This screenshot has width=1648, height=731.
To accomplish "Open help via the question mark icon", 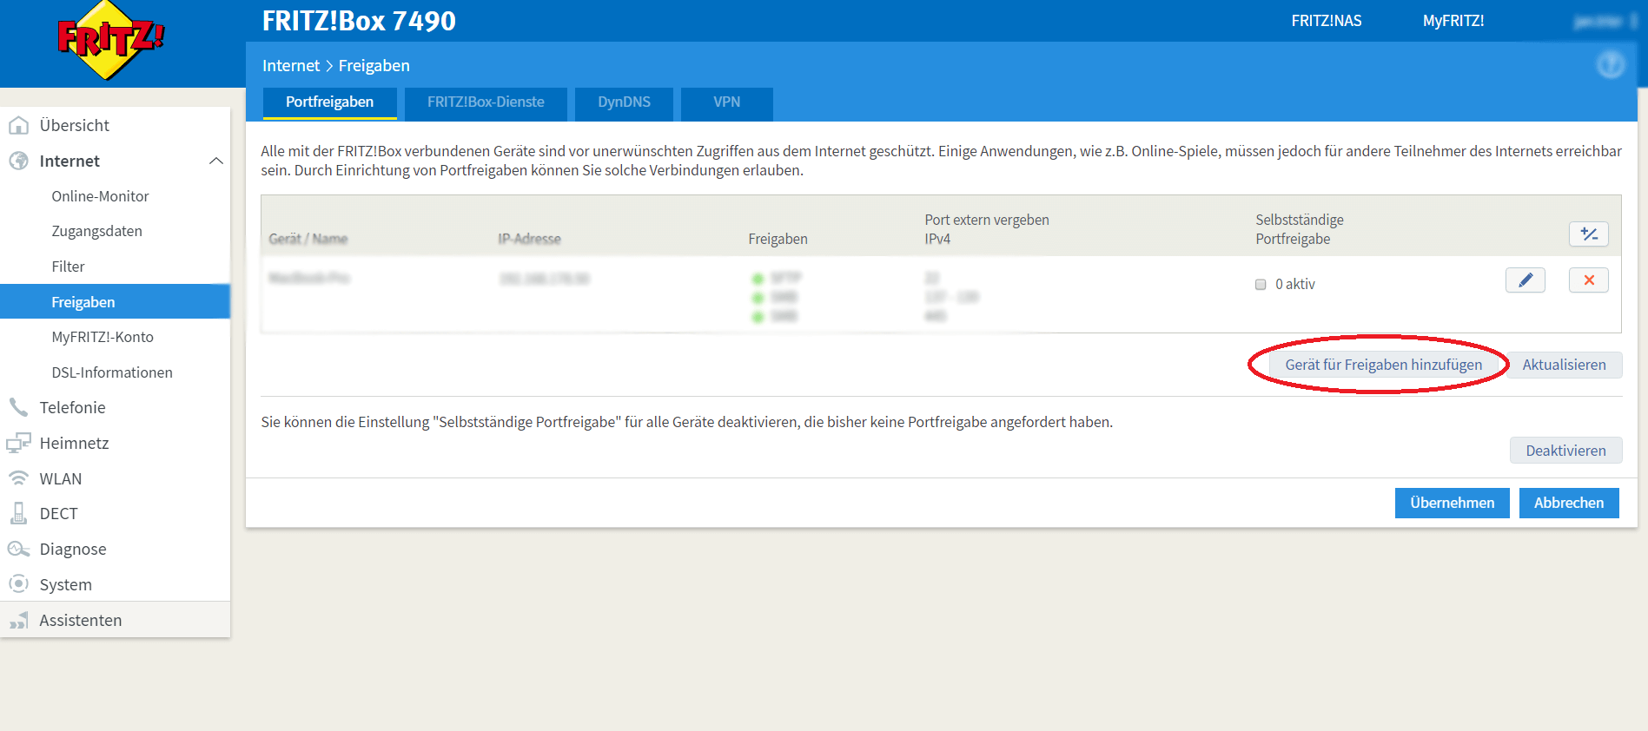I will [x=1610, y=65].
